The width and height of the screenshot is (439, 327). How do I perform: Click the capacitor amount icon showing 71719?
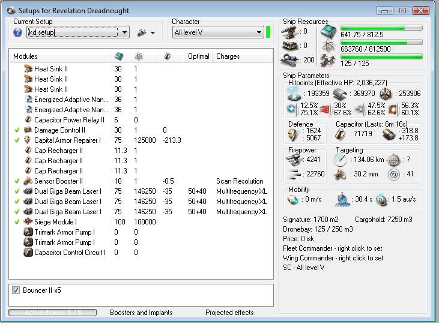341,134
